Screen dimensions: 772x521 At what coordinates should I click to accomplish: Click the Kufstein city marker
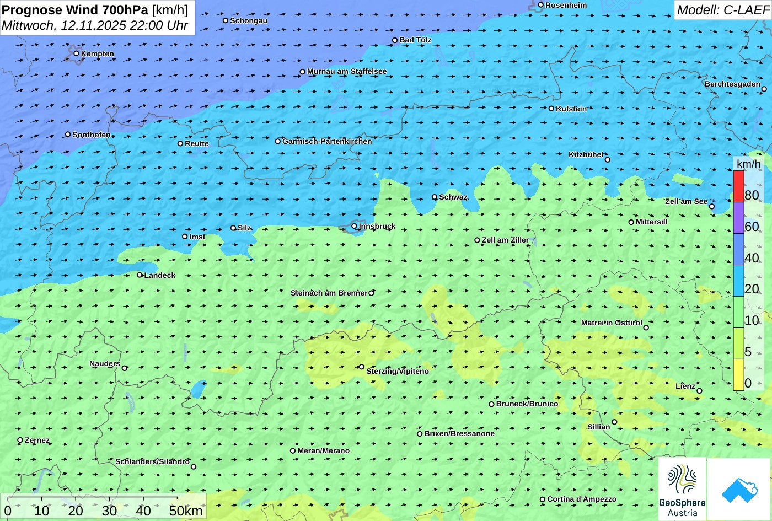click(551, 109)
